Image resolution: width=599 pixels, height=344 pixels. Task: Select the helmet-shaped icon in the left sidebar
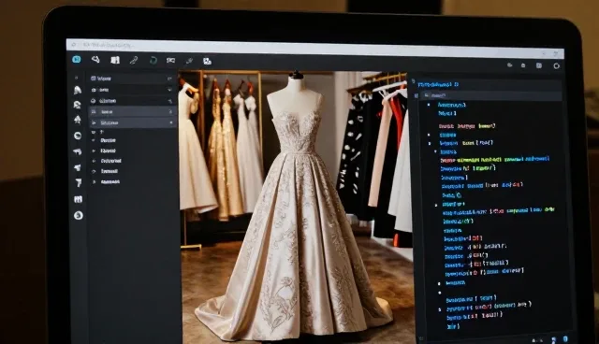click(78, 90)
